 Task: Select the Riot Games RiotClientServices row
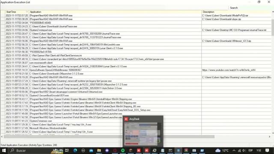pyautogui.click(x=136, y=56)
